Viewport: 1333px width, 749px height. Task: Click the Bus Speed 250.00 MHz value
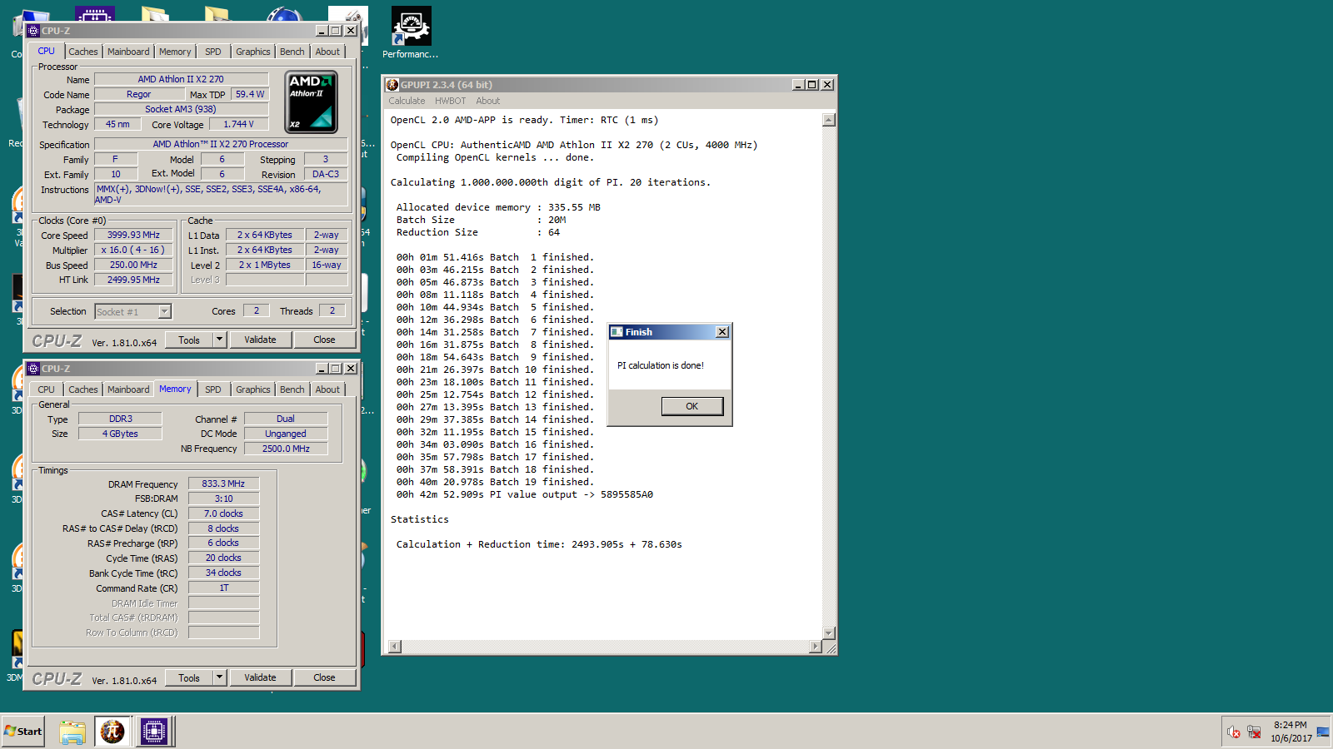point(133,265)
